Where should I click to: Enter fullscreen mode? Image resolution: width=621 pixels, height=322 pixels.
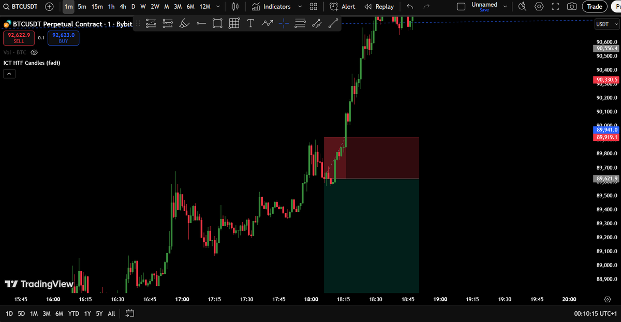(555, 7)
